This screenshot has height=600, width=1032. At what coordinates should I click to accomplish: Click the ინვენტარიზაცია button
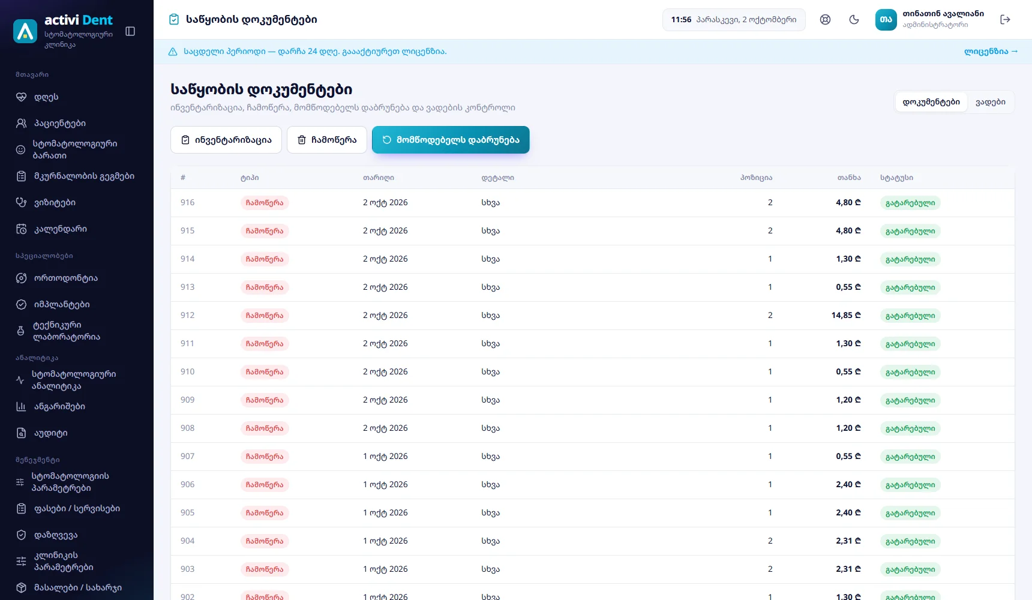(226, 140)
